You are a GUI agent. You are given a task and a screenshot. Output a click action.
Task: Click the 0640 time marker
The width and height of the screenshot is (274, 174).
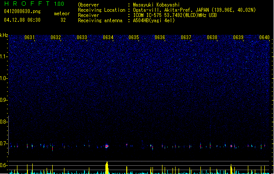264,37
